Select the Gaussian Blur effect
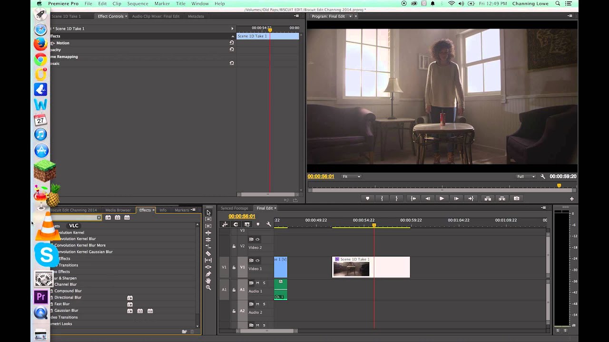This screenshot has width=609, height=342. coord(66,311)
